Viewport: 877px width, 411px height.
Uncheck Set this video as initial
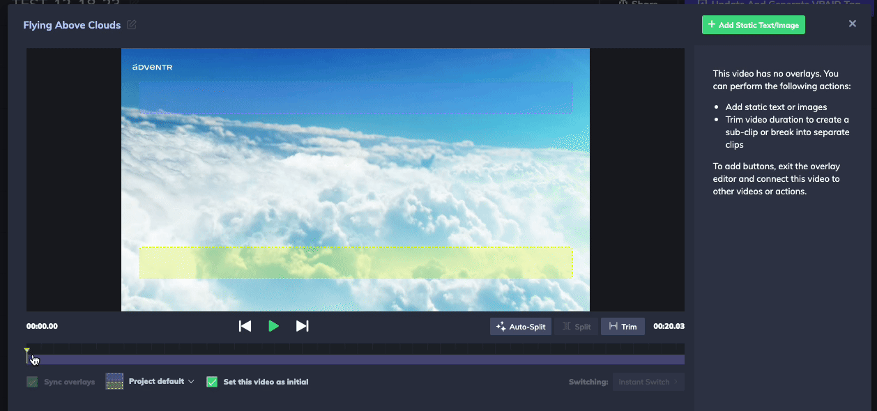tap(212, 382)
